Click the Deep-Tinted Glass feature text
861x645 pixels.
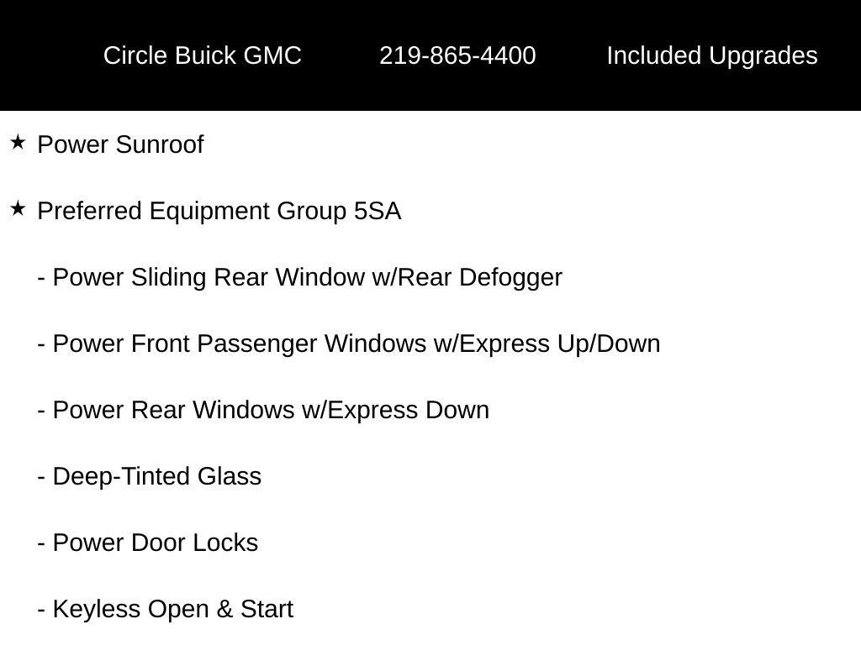(157, 476)
